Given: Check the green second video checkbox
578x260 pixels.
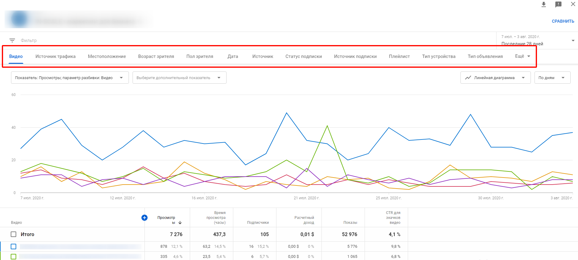Looking at the screenshot, I should click(13, 257).
